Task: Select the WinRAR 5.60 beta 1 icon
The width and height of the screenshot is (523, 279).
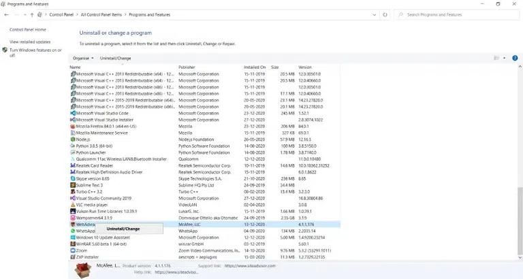Action: 73,244
